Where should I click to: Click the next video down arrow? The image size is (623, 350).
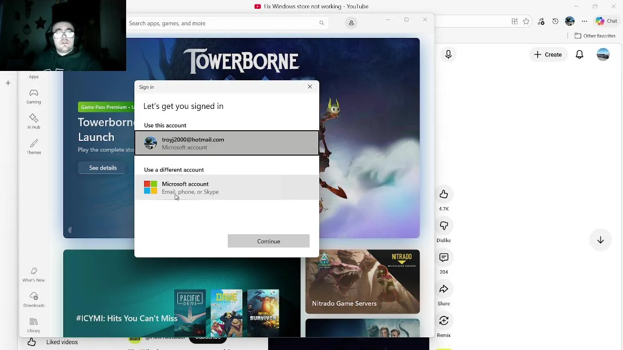(600, 240)
